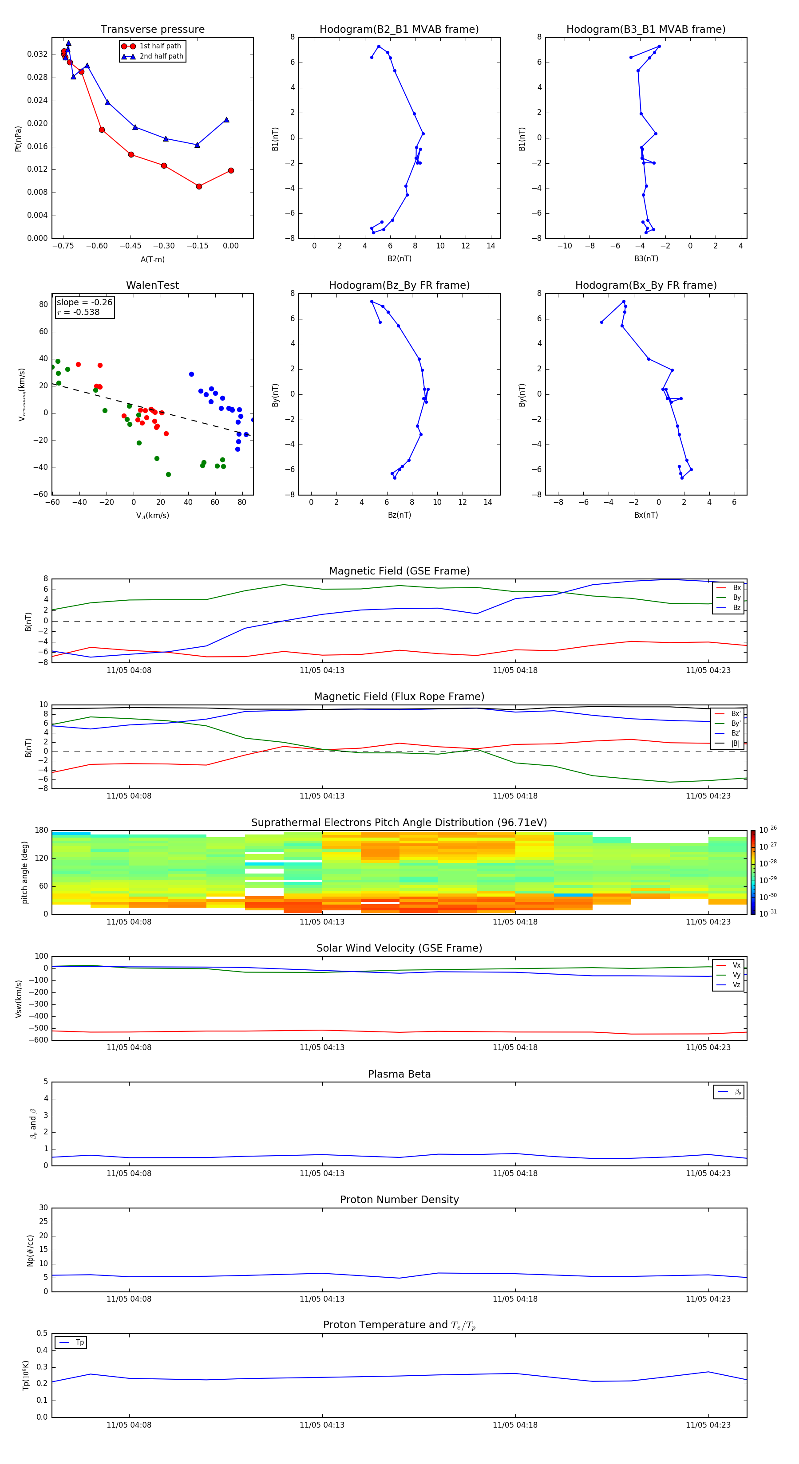The image size is (799, 1464).
Task: Select the Vx legend entry
Action: pyautogui.click(x=729, y=965)
